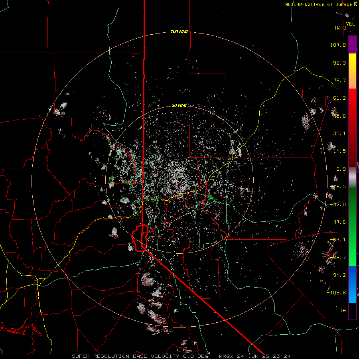This screenshot has height=359, width=359.
Task: Click the KRGX station identifier in caption
Action: 227,356
